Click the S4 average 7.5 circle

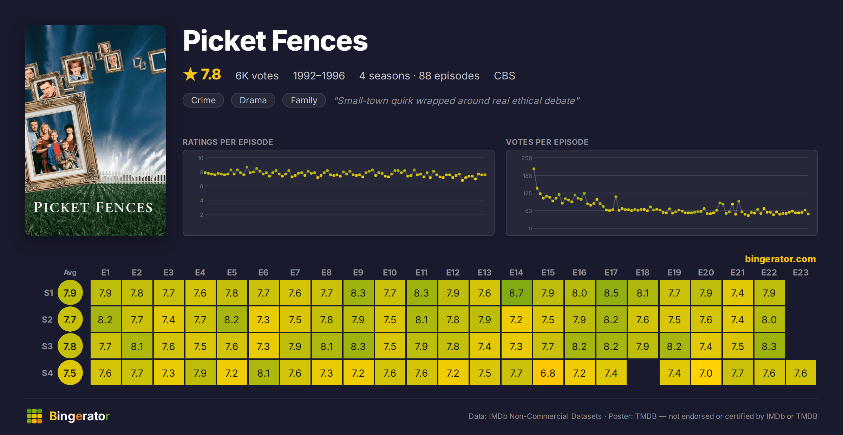coord(70,373)
